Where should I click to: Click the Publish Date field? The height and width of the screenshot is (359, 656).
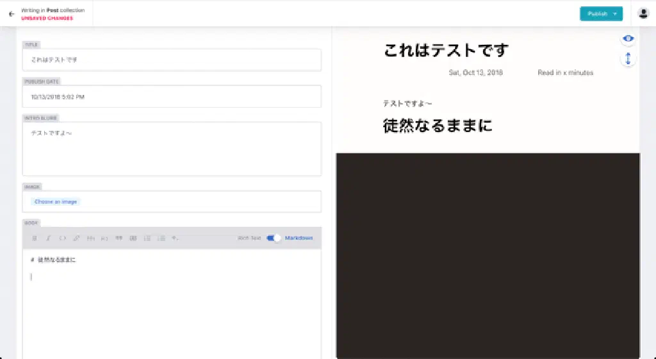(x=172, y=97)
